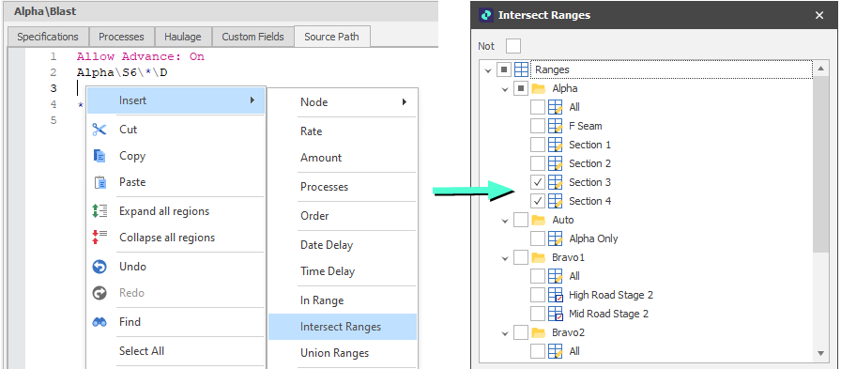Select Date Delay menu item

click(343, 245)
